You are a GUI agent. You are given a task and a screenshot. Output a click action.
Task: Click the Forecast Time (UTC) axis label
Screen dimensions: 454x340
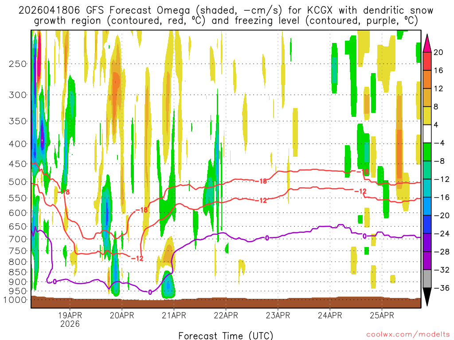click(226, 335)
